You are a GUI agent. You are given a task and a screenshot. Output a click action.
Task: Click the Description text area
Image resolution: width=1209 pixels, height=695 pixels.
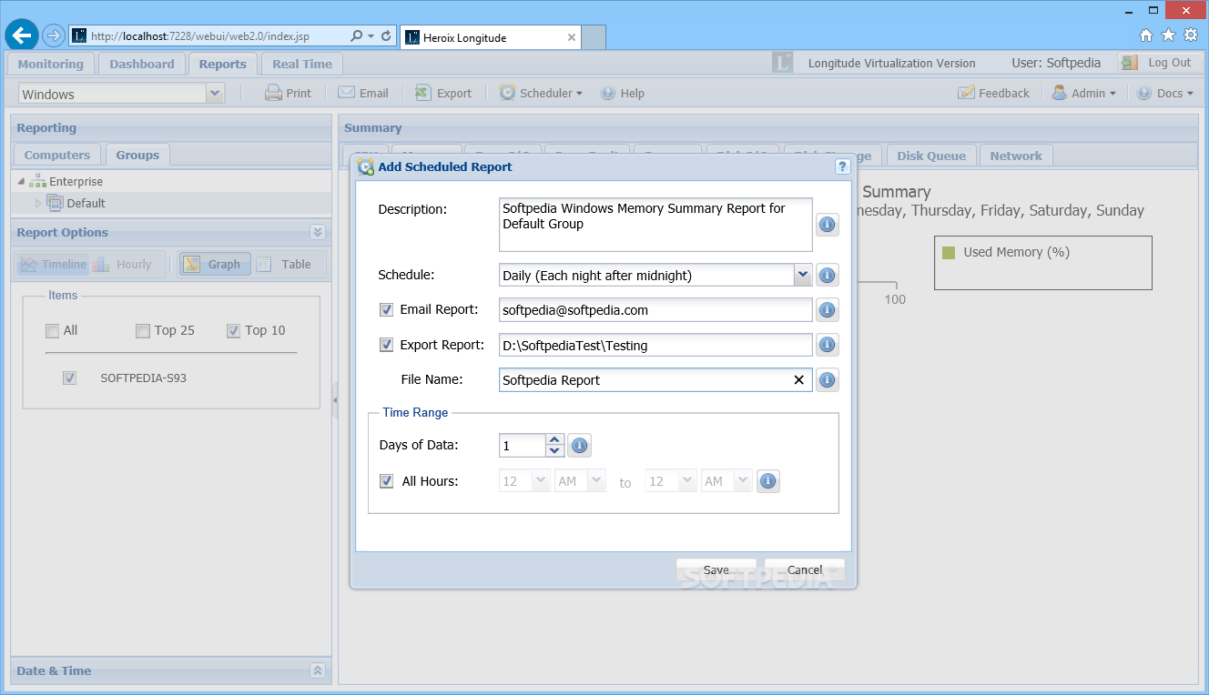coord(655,225)
